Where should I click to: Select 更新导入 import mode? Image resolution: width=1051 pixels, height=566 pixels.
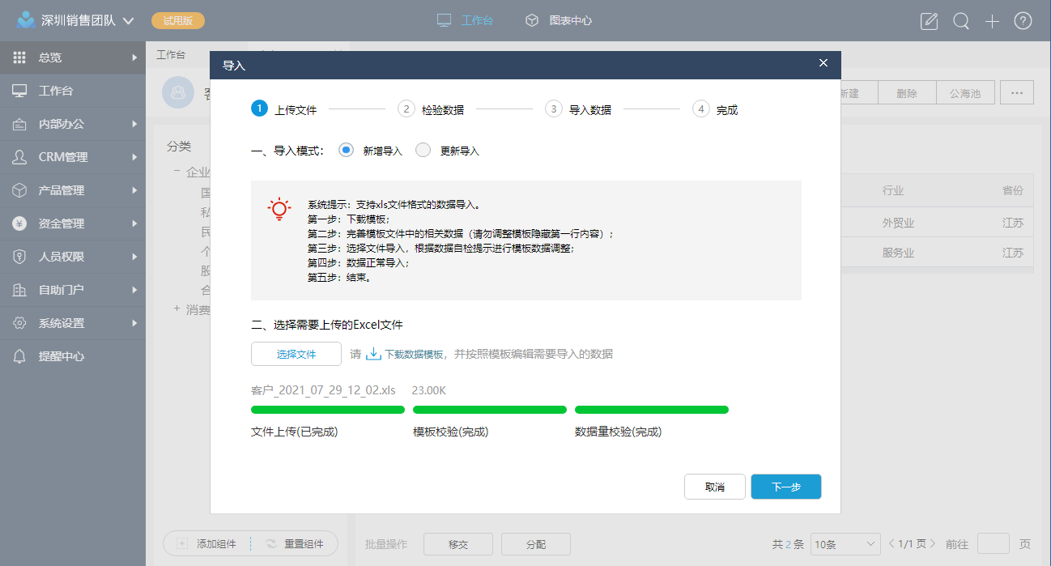(423, 151)
